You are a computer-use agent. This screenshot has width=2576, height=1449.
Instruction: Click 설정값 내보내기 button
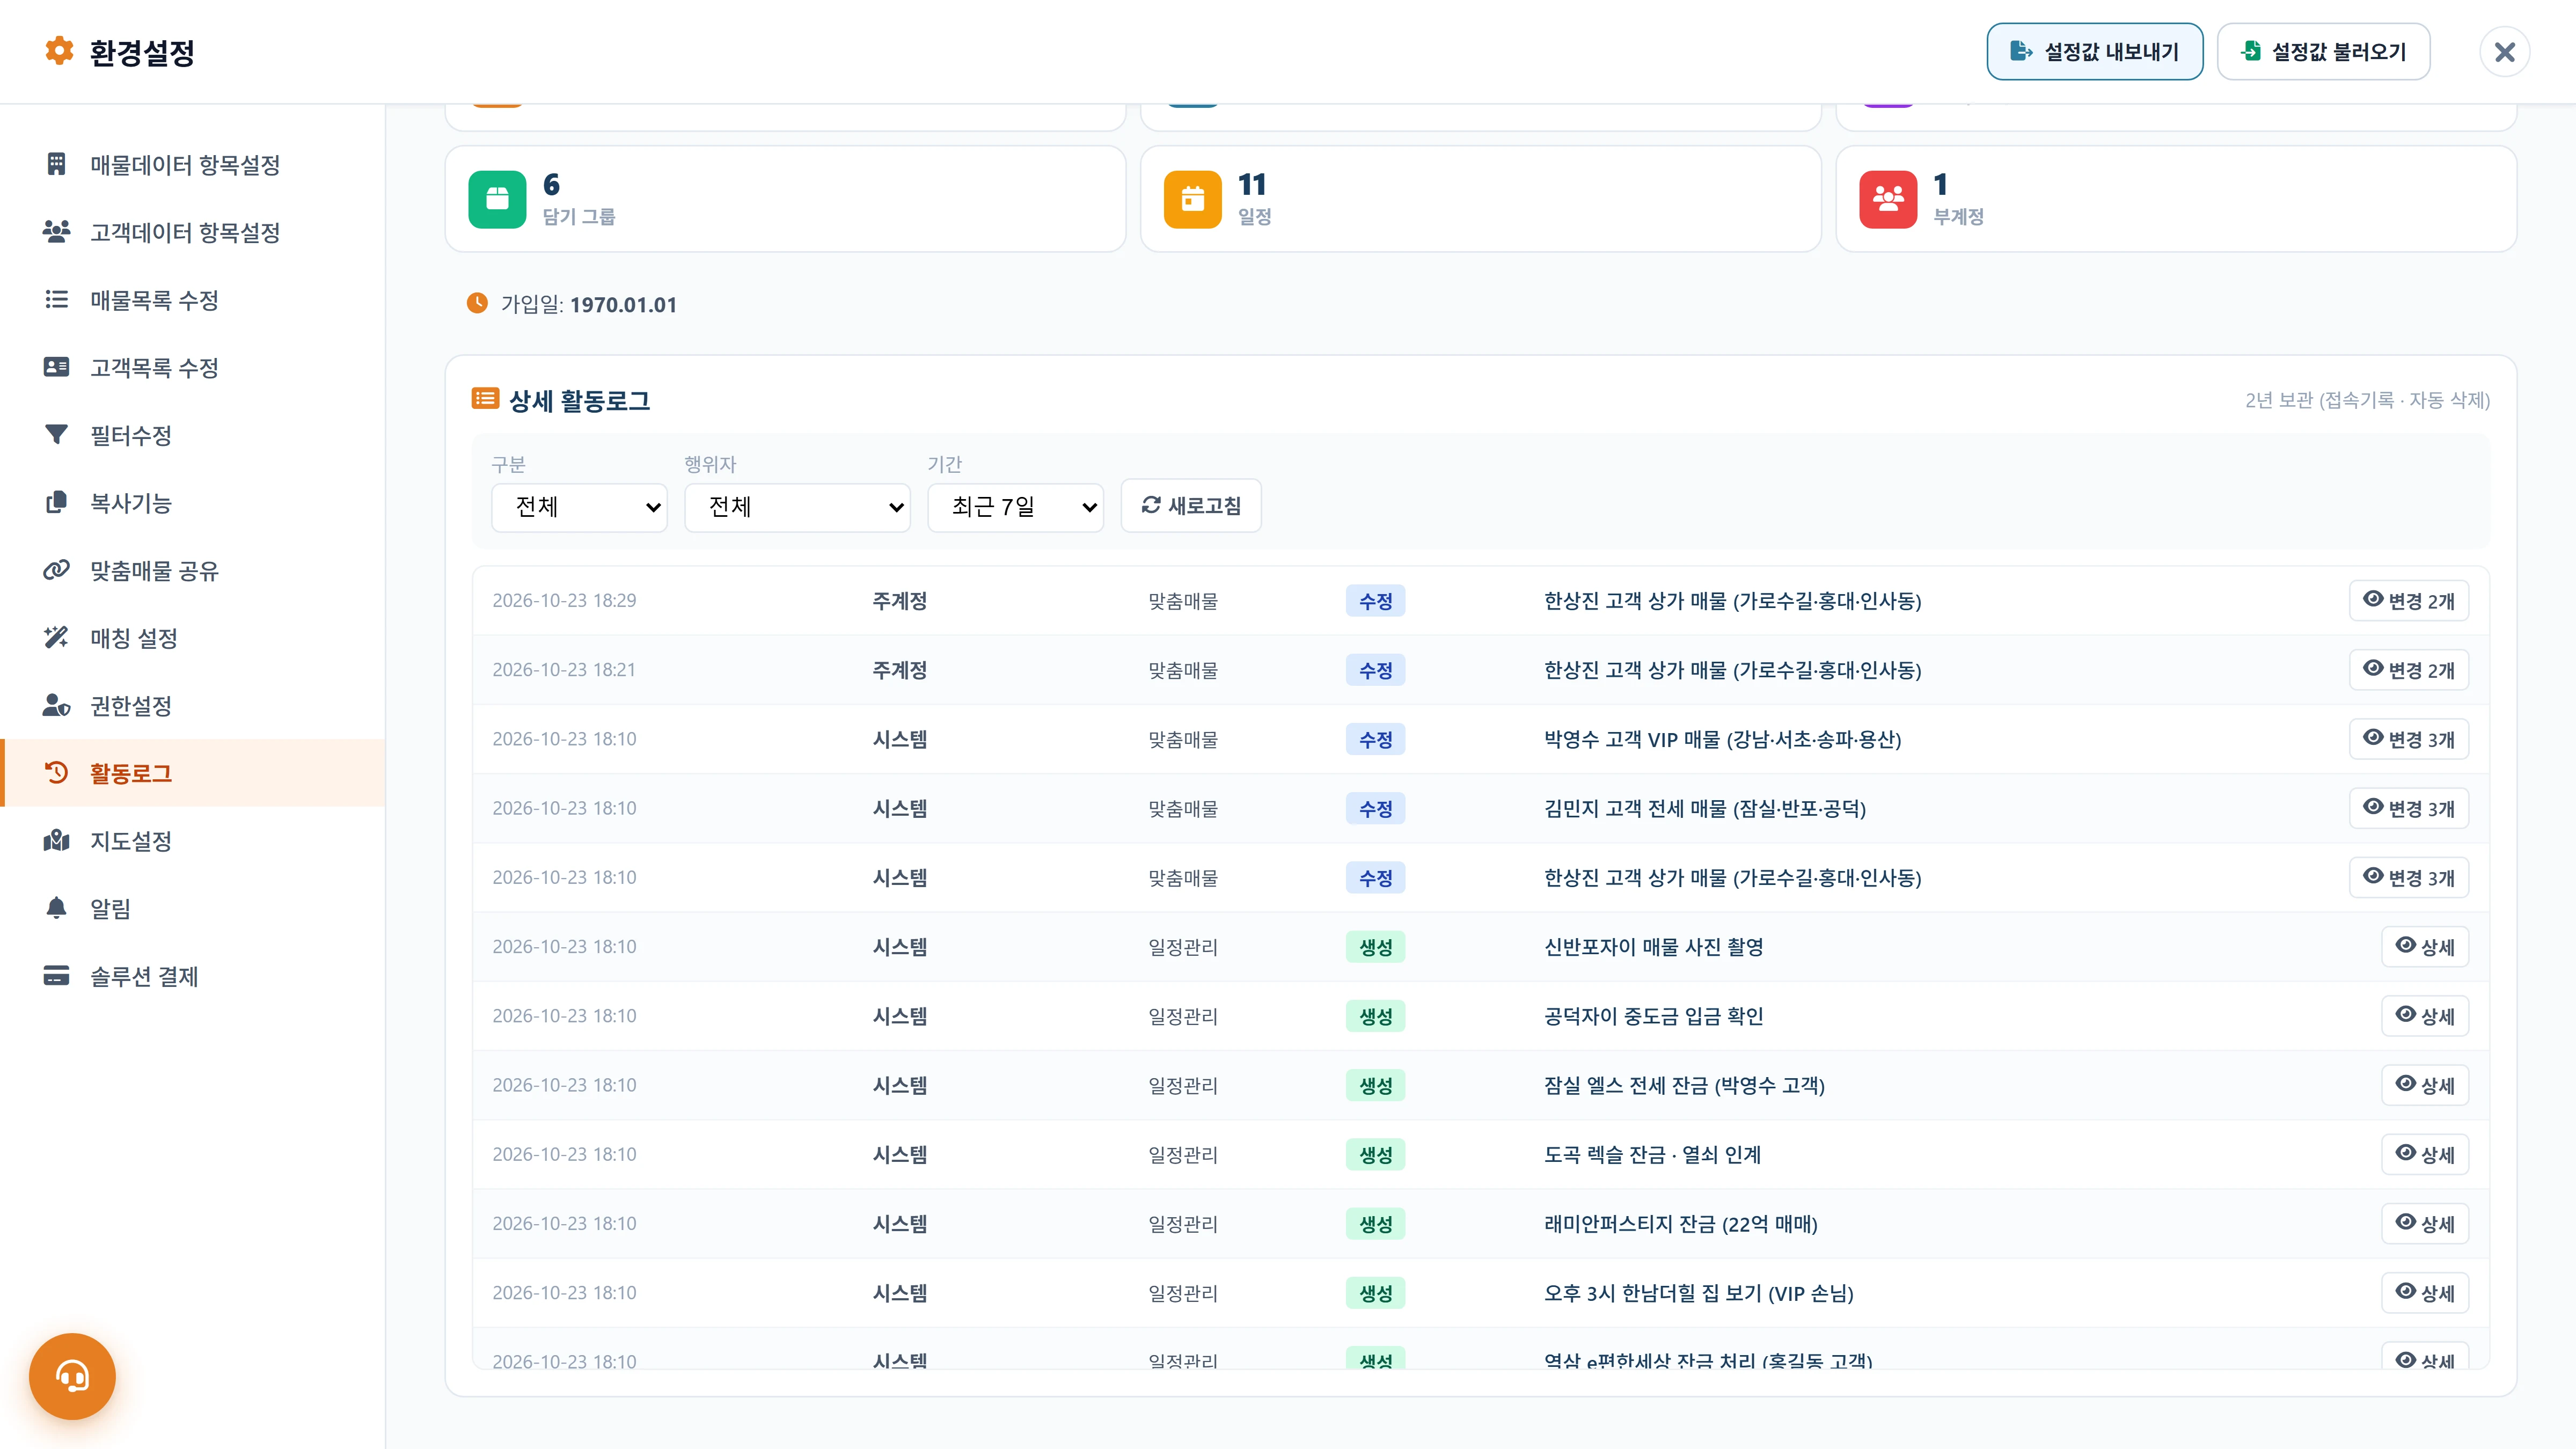point(2094,51)
